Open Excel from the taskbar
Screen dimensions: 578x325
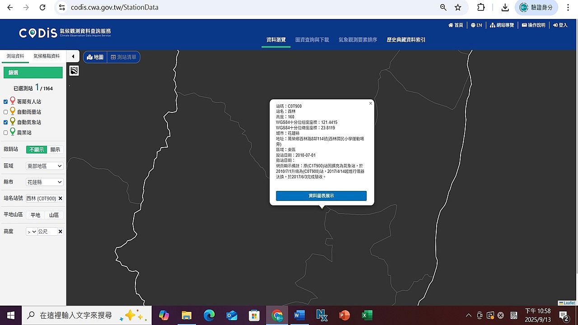coord(367,315)
